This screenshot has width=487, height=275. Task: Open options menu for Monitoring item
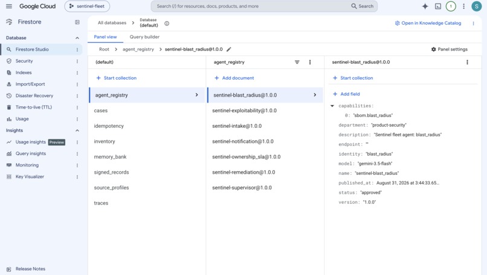77,165
